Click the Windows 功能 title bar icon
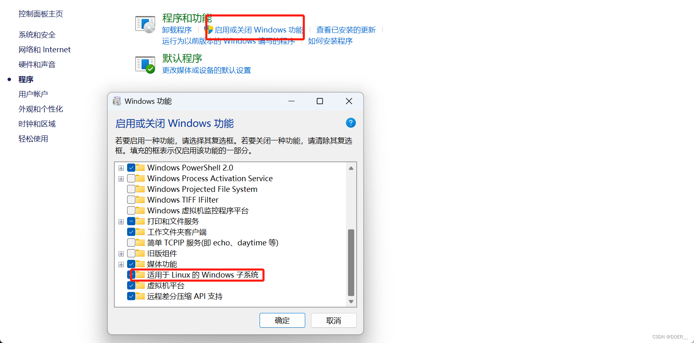Screen dimensions: 694x343 point(117,101)
